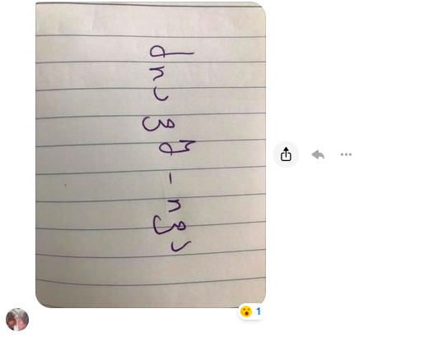429x341 pixels.
Task: Expand the ellipsis menu next to reply
Action: pyautogui.click(x=346, y=154)
